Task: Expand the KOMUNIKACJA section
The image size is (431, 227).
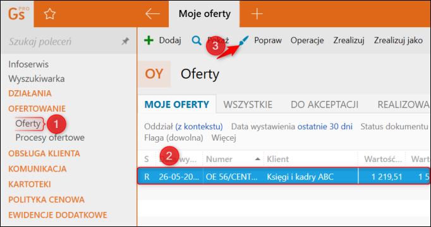Action: click(x=37, y=168)
